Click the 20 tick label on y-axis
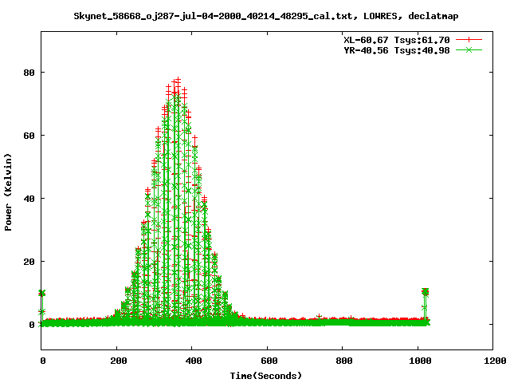This screenshot has height=383, width=510. pyautogui.click(x=29, y=262)
